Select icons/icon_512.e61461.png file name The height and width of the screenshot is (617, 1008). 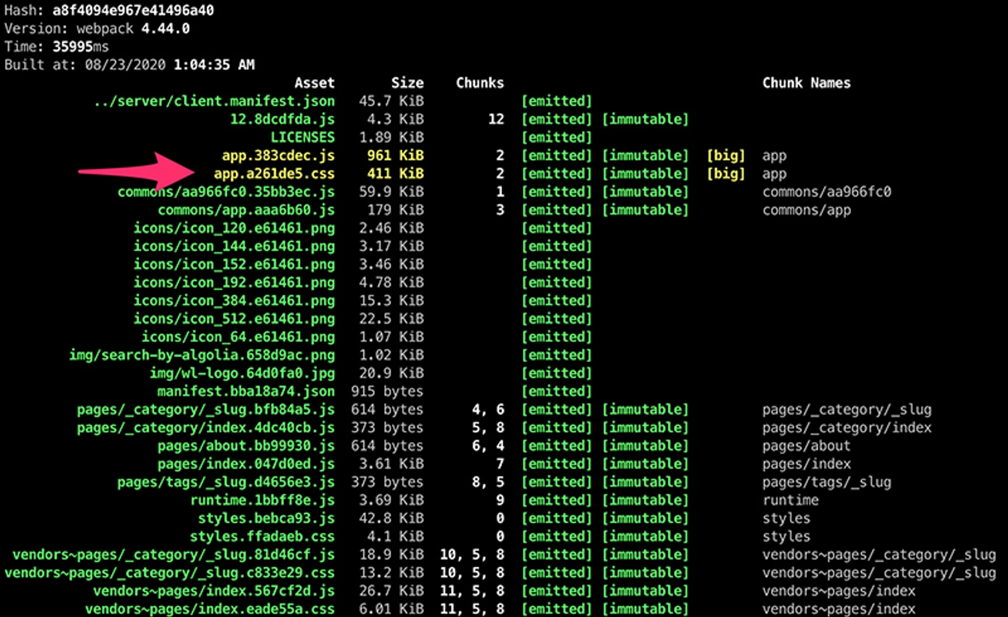(x=234, y=319)
